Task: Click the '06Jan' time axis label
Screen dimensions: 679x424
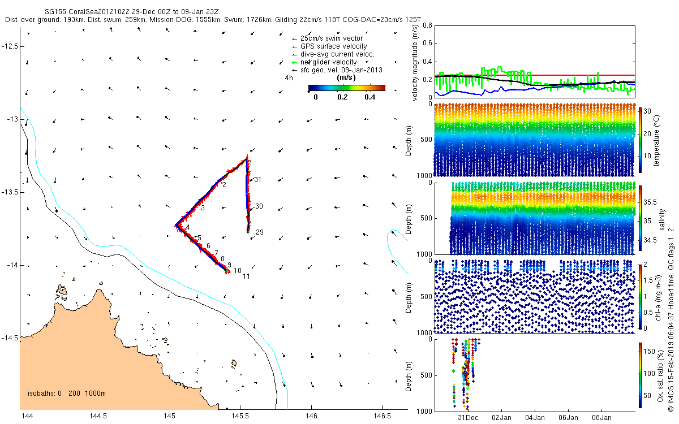Action: pyautogui.click(x=568, y=418)
